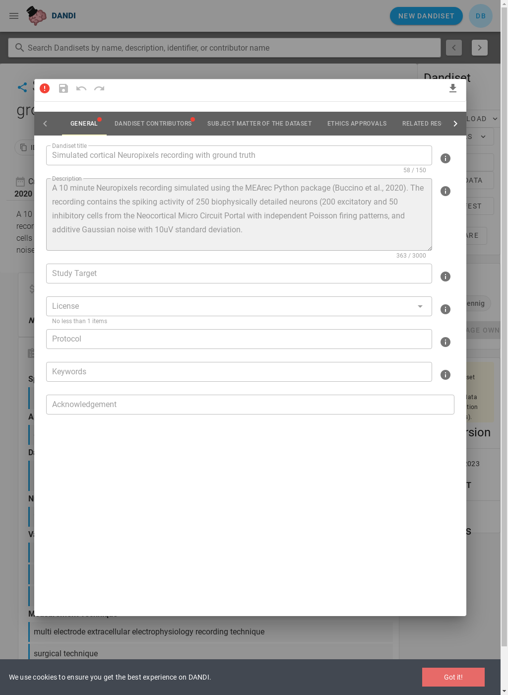The height and width of the screenshot is (695, 508).
Task: Click the Study Target field
Action: (x=239, y=274)
